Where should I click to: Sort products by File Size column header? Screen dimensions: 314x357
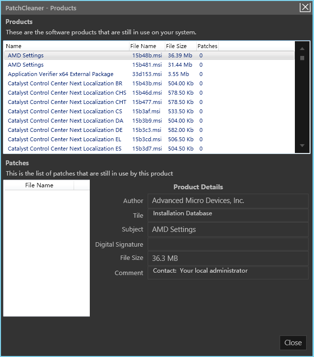181,46
